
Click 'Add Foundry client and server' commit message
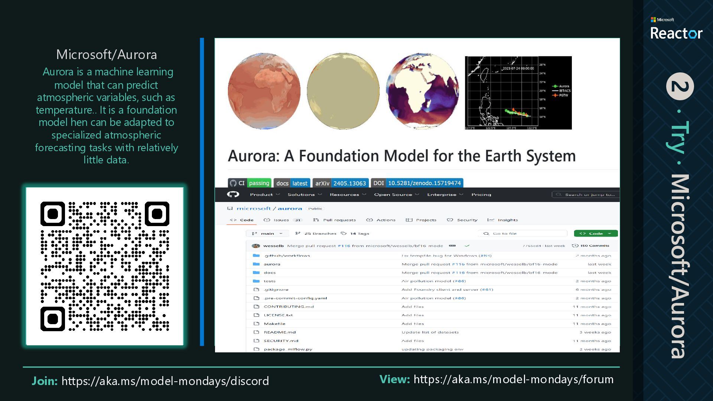[447, 290]
